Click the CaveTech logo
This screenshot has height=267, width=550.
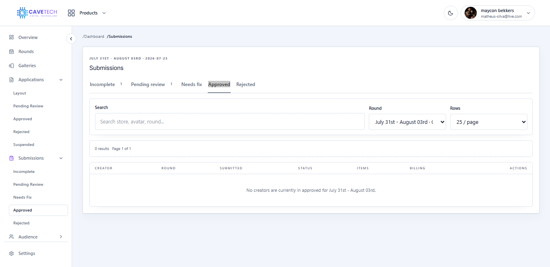point(37,13)
